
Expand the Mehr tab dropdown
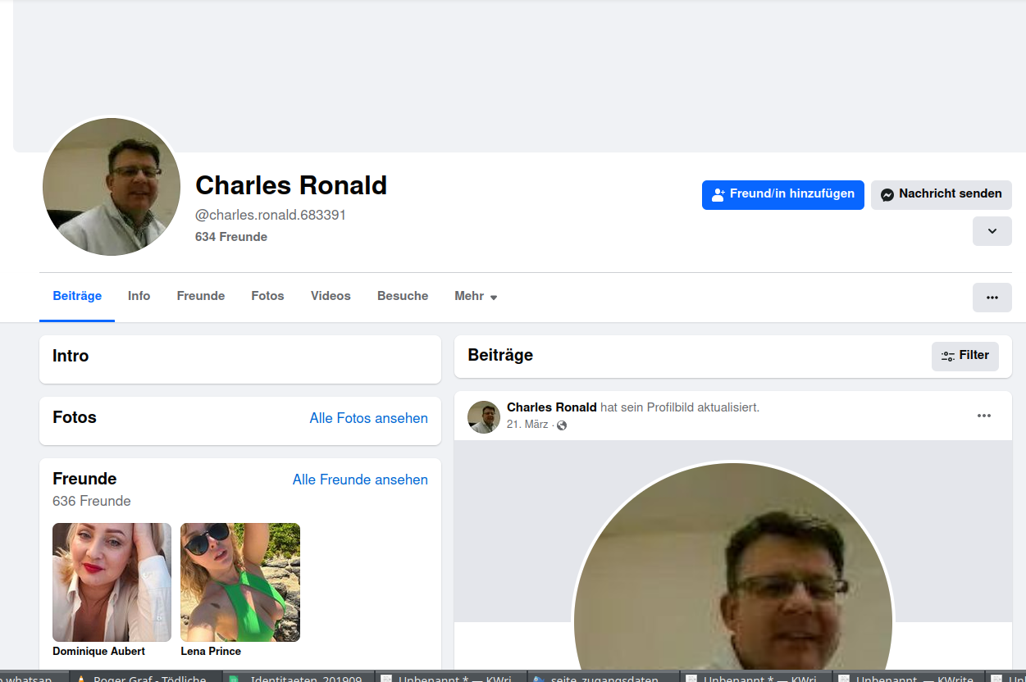tap(476, 296)
